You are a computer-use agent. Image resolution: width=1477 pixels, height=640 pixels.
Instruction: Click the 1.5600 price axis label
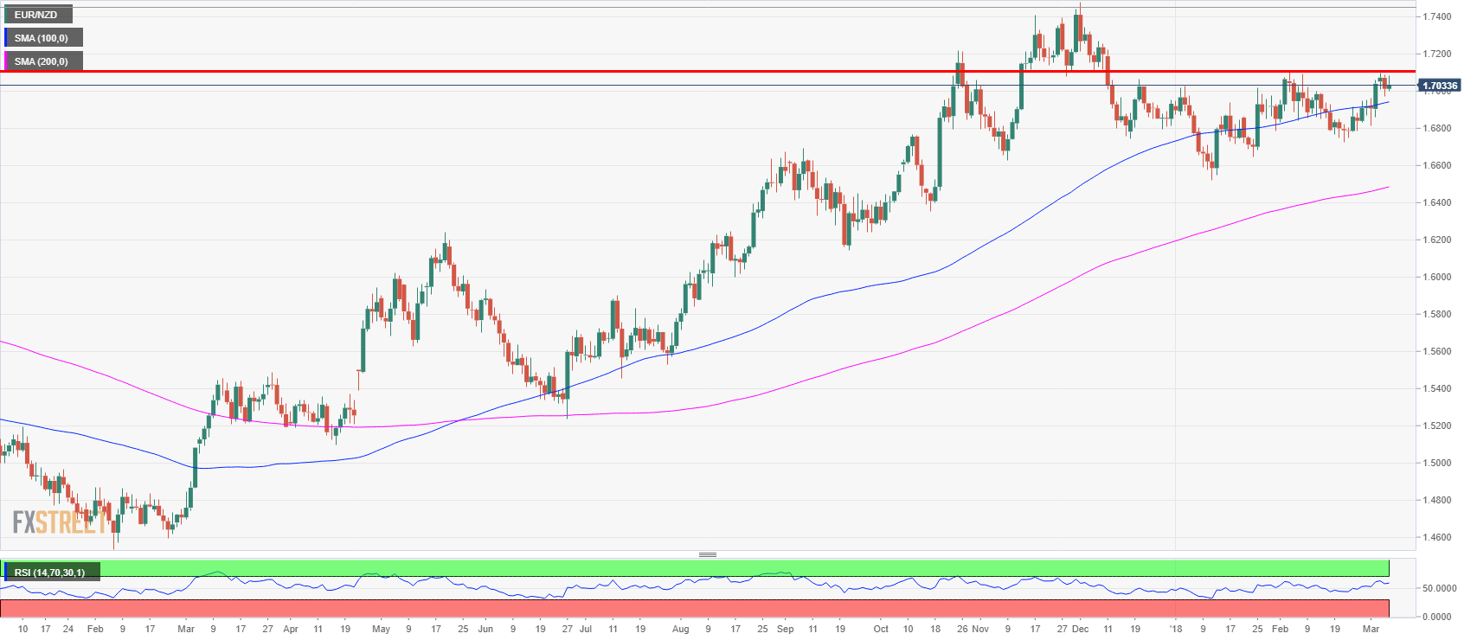click(x=1439, y=351)
